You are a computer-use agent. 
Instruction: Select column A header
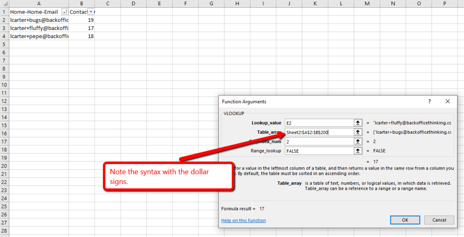(39, 4)
